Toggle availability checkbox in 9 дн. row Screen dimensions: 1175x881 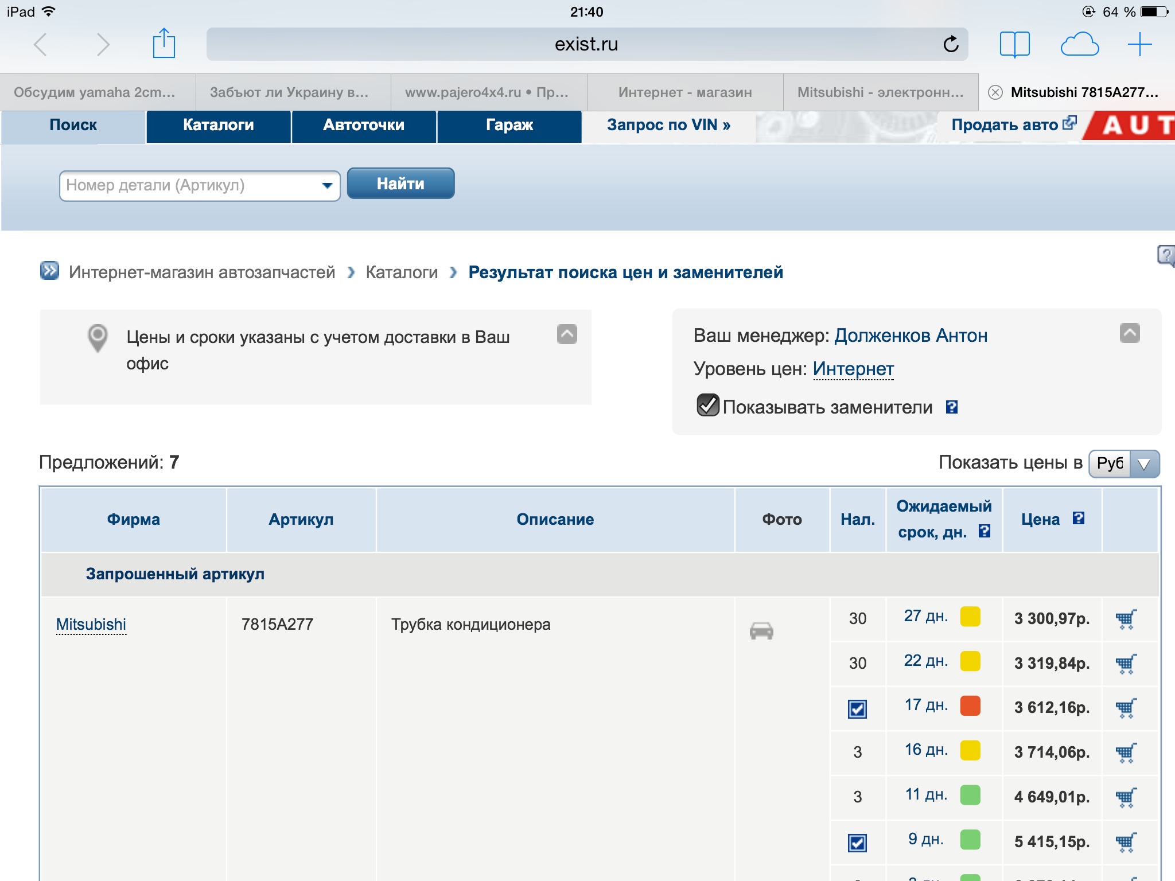pos(857,843)
